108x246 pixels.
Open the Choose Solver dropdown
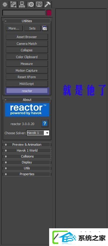(x=38, y=133)
